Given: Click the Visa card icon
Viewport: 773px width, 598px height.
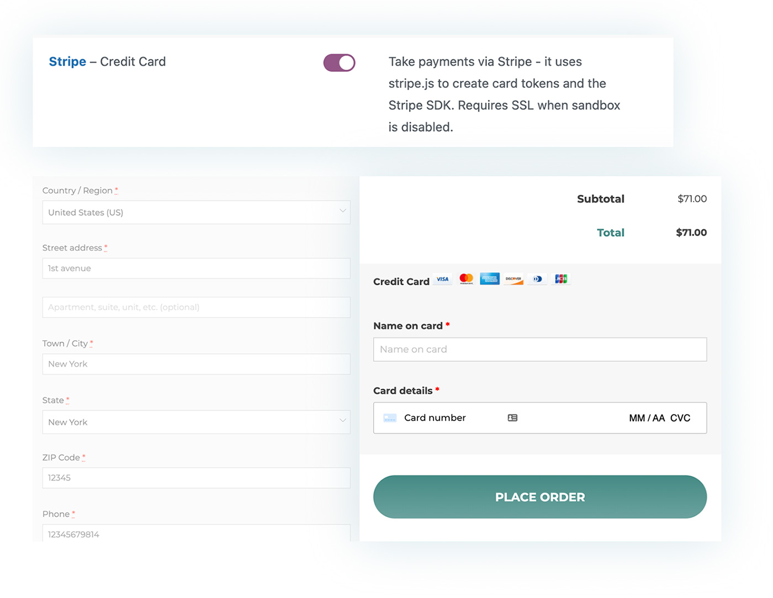Looking at the screenshot, I should click(443, 279).
